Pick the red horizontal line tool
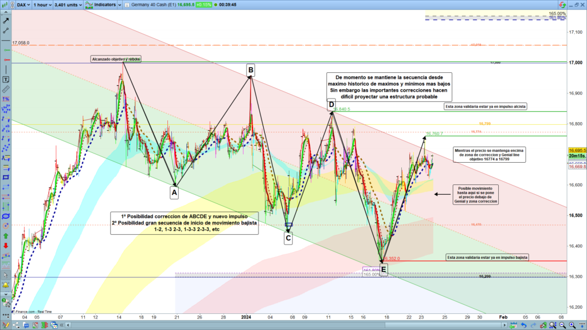The image size is (587, 330). pos(6,60)
